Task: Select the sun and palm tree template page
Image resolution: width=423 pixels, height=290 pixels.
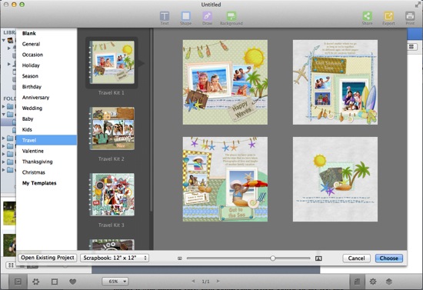Action: [x=335, y=179]
